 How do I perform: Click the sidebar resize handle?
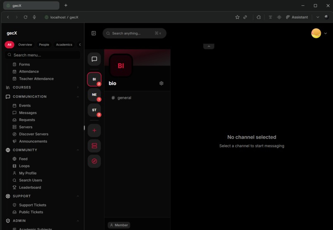point(84,128)
